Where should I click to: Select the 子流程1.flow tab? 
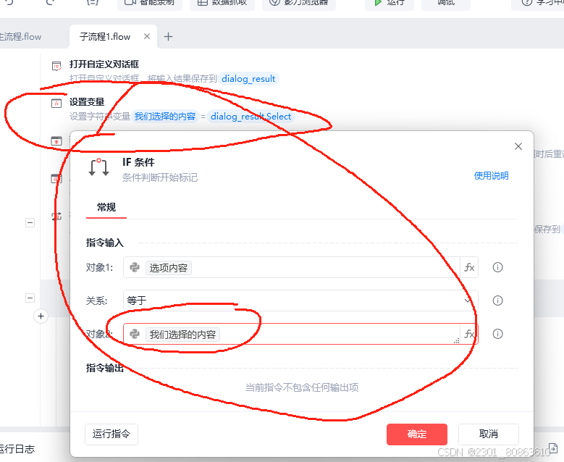(x=105, y=37)
